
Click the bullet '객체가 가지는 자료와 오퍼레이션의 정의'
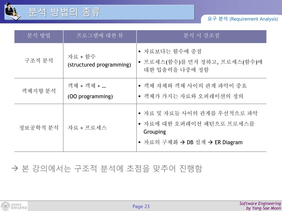pyautogui.click(x=191, y=96)
